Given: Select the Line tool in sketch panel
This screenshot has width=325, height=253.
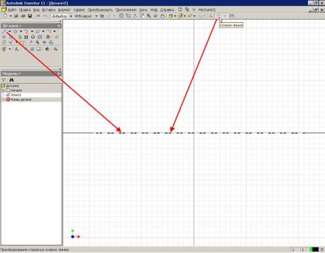Looking at the screenshot, I should click(4, 31).
